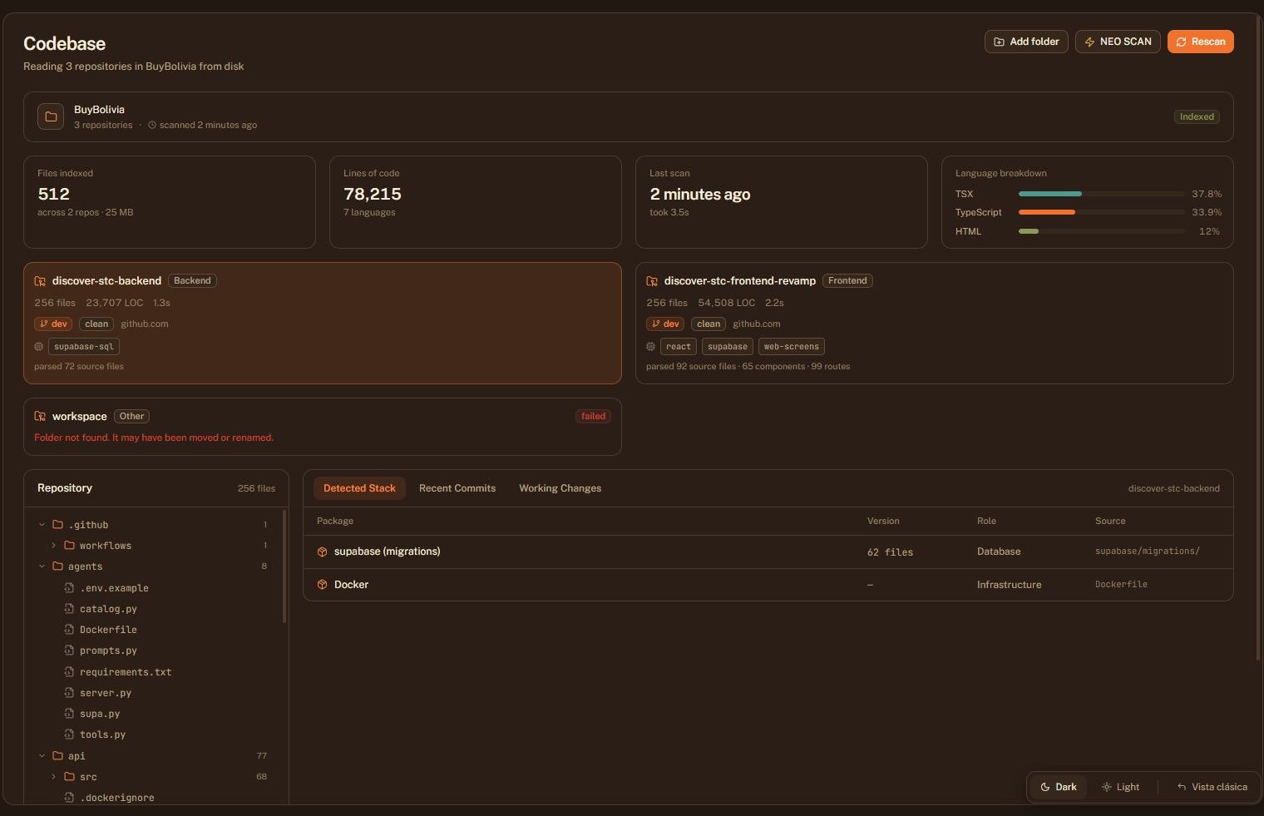Click the discover-stc-backend repository icon
The width and height of the screenshot is (1264, 816).
pyautogui.click(x=40, y=281)
